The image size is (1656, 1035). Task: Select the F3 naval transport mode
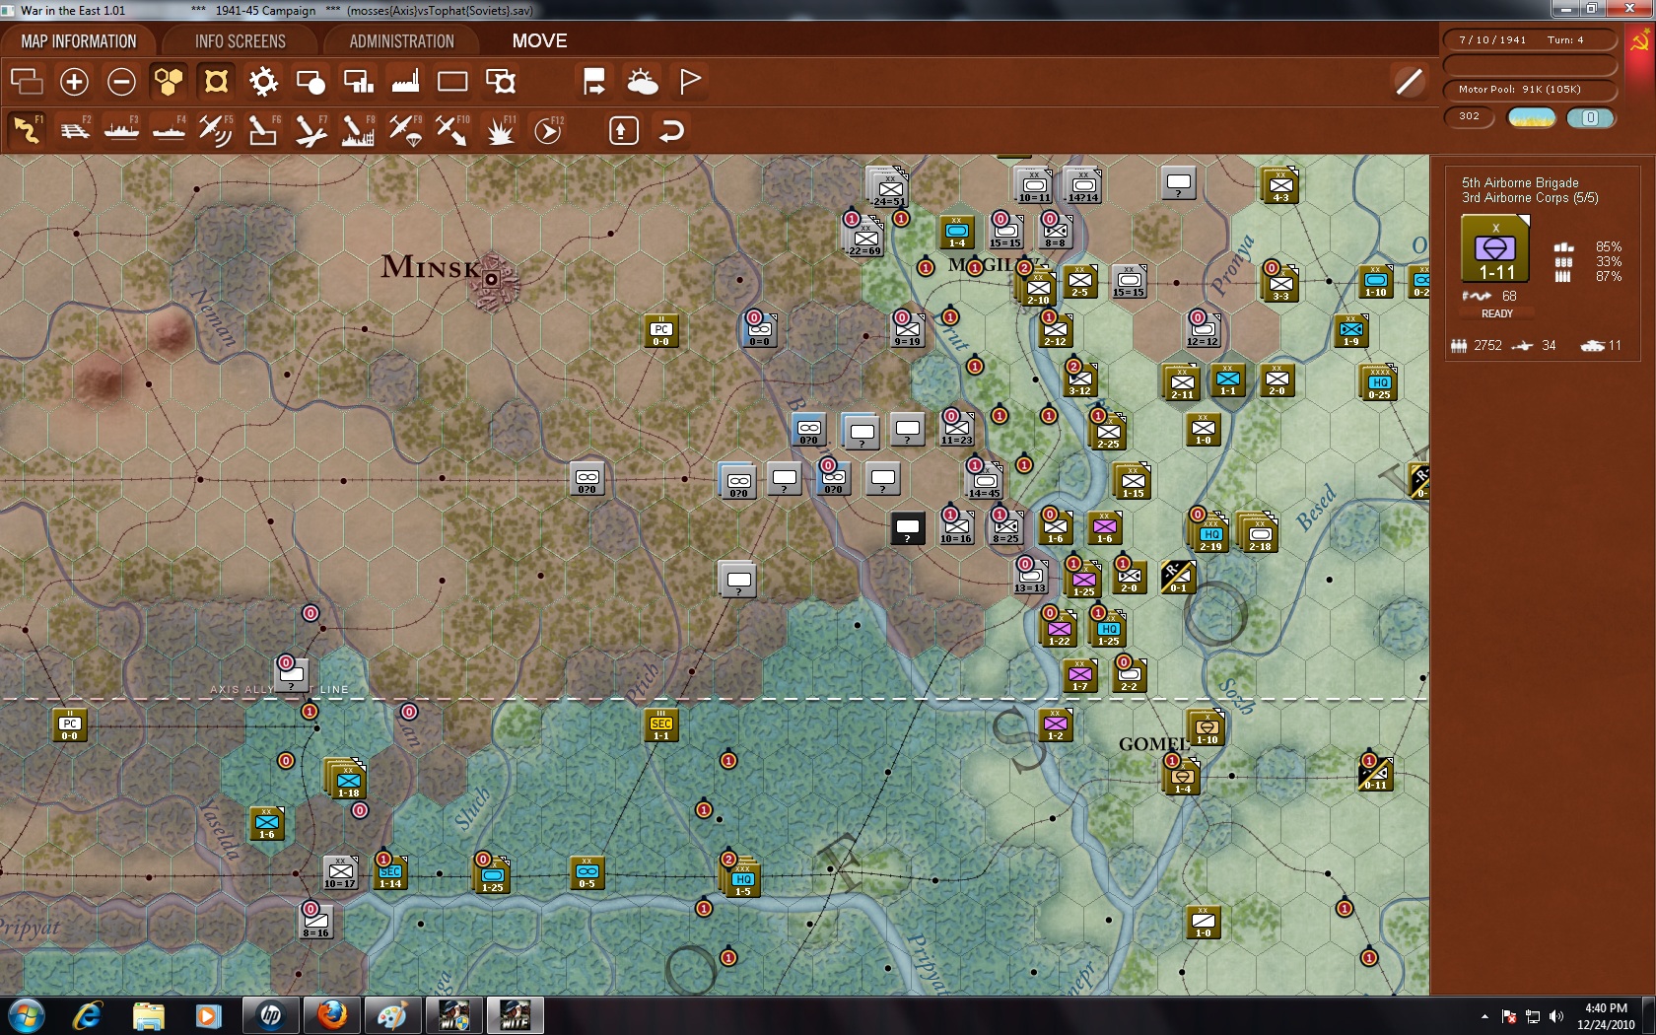tap(121, 130)
